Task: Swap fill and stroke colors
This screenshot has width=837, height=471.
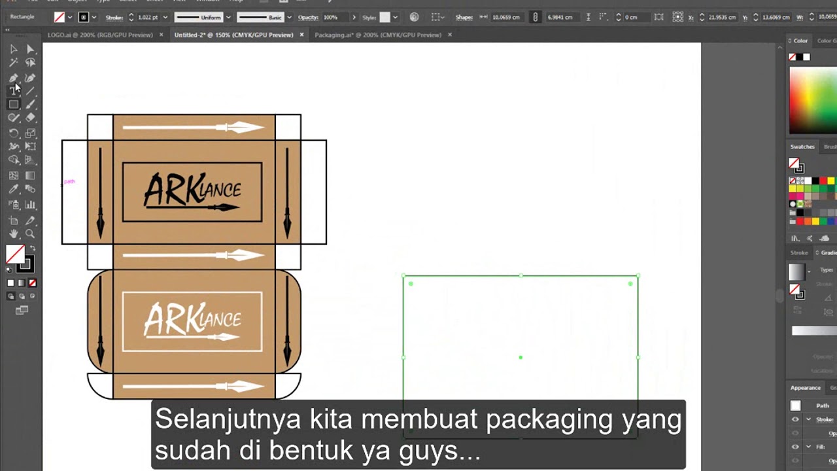Action: 33,249
